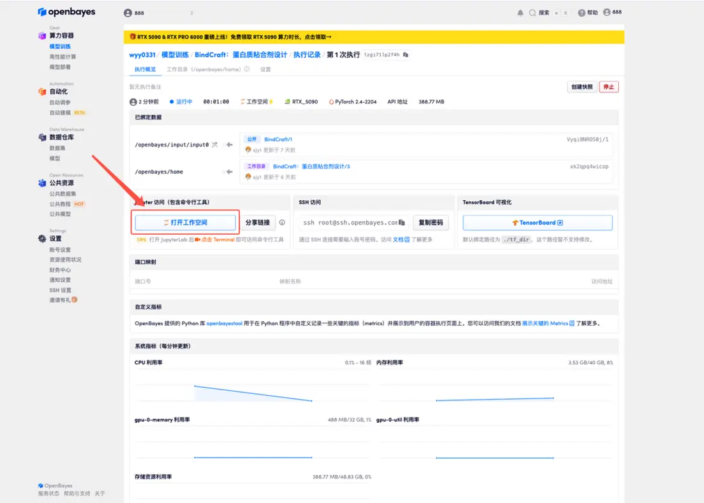Viewport: 704px width, 503px height.
Task: Open 公共教程 HOT in the sidebar
Action: pos(67,204)
